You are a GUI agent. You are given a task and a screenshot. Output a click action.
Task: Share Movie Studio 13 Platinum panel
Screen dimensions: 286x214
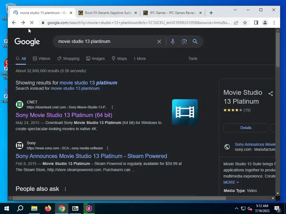point(271,94)
